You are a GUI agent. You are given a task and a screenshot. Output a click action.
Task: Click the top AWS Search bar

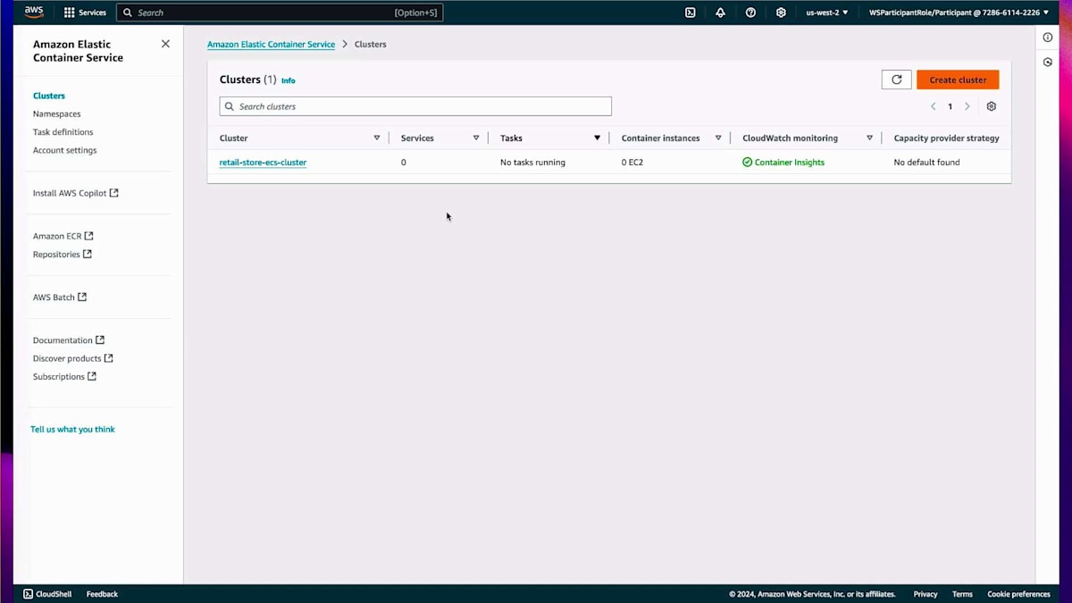280,13
